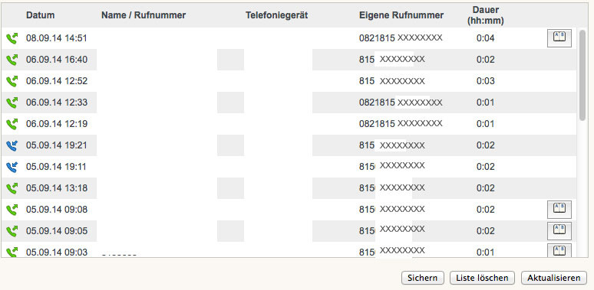This screenshot has width=594, height=290.
Task: Click outgoing call icon for 06.09.14 16:40
Action: click(12, 60)
